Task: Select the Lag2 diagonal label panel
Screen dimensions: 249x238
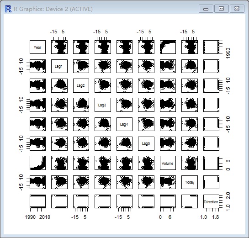Action: [x=81, y=85]
